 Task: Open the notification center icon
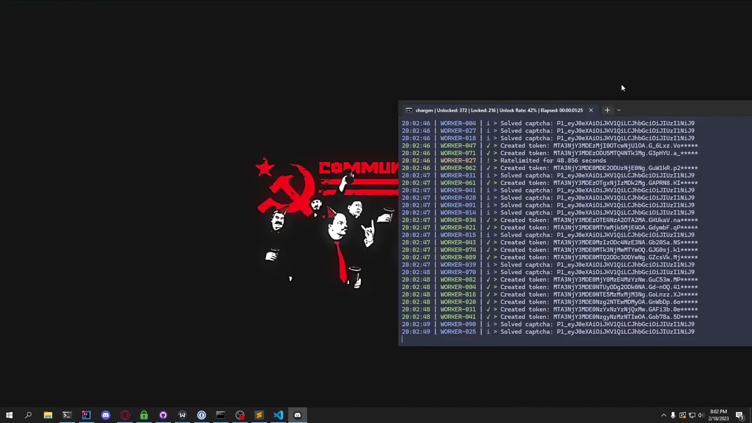point(740,415)
